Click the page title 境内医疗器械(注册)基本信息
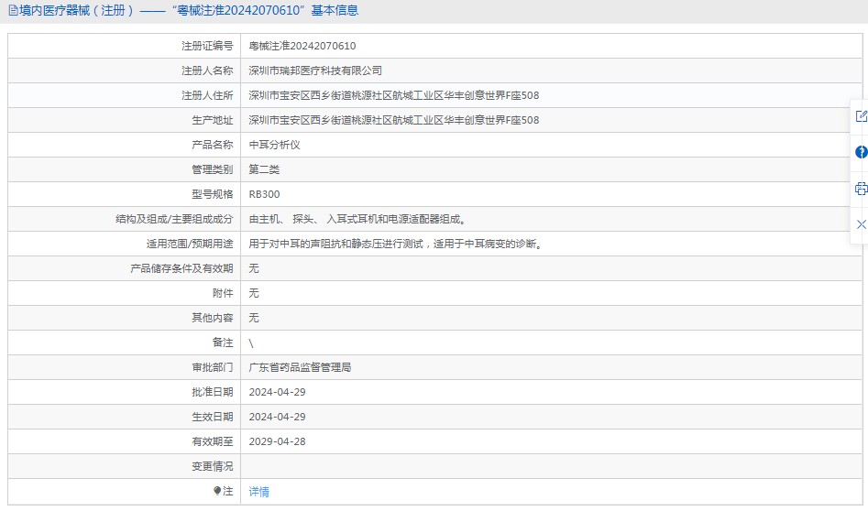Viewport: 868px width, 511px height. pyautogui.click(x=189, y=10)
